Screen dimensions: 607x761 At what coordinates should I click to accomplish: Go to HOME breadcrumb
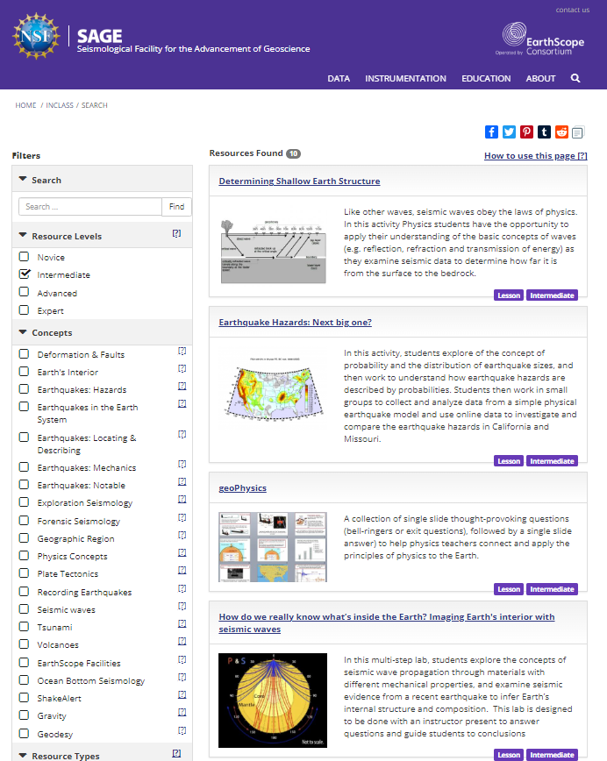(25, 105)
